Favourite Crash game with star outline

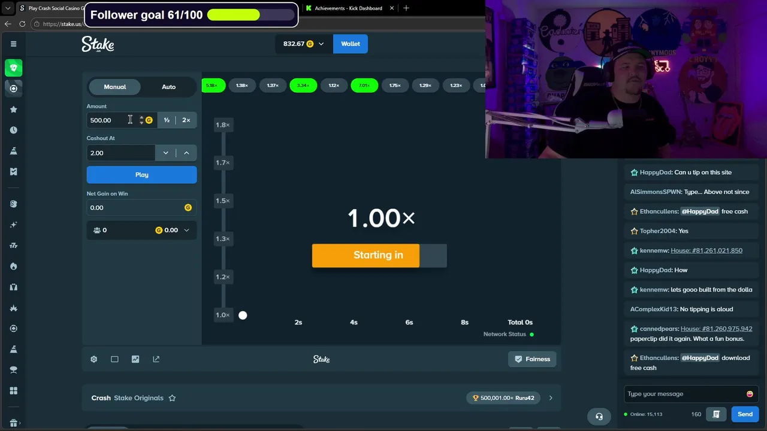(x=172, y=398)
